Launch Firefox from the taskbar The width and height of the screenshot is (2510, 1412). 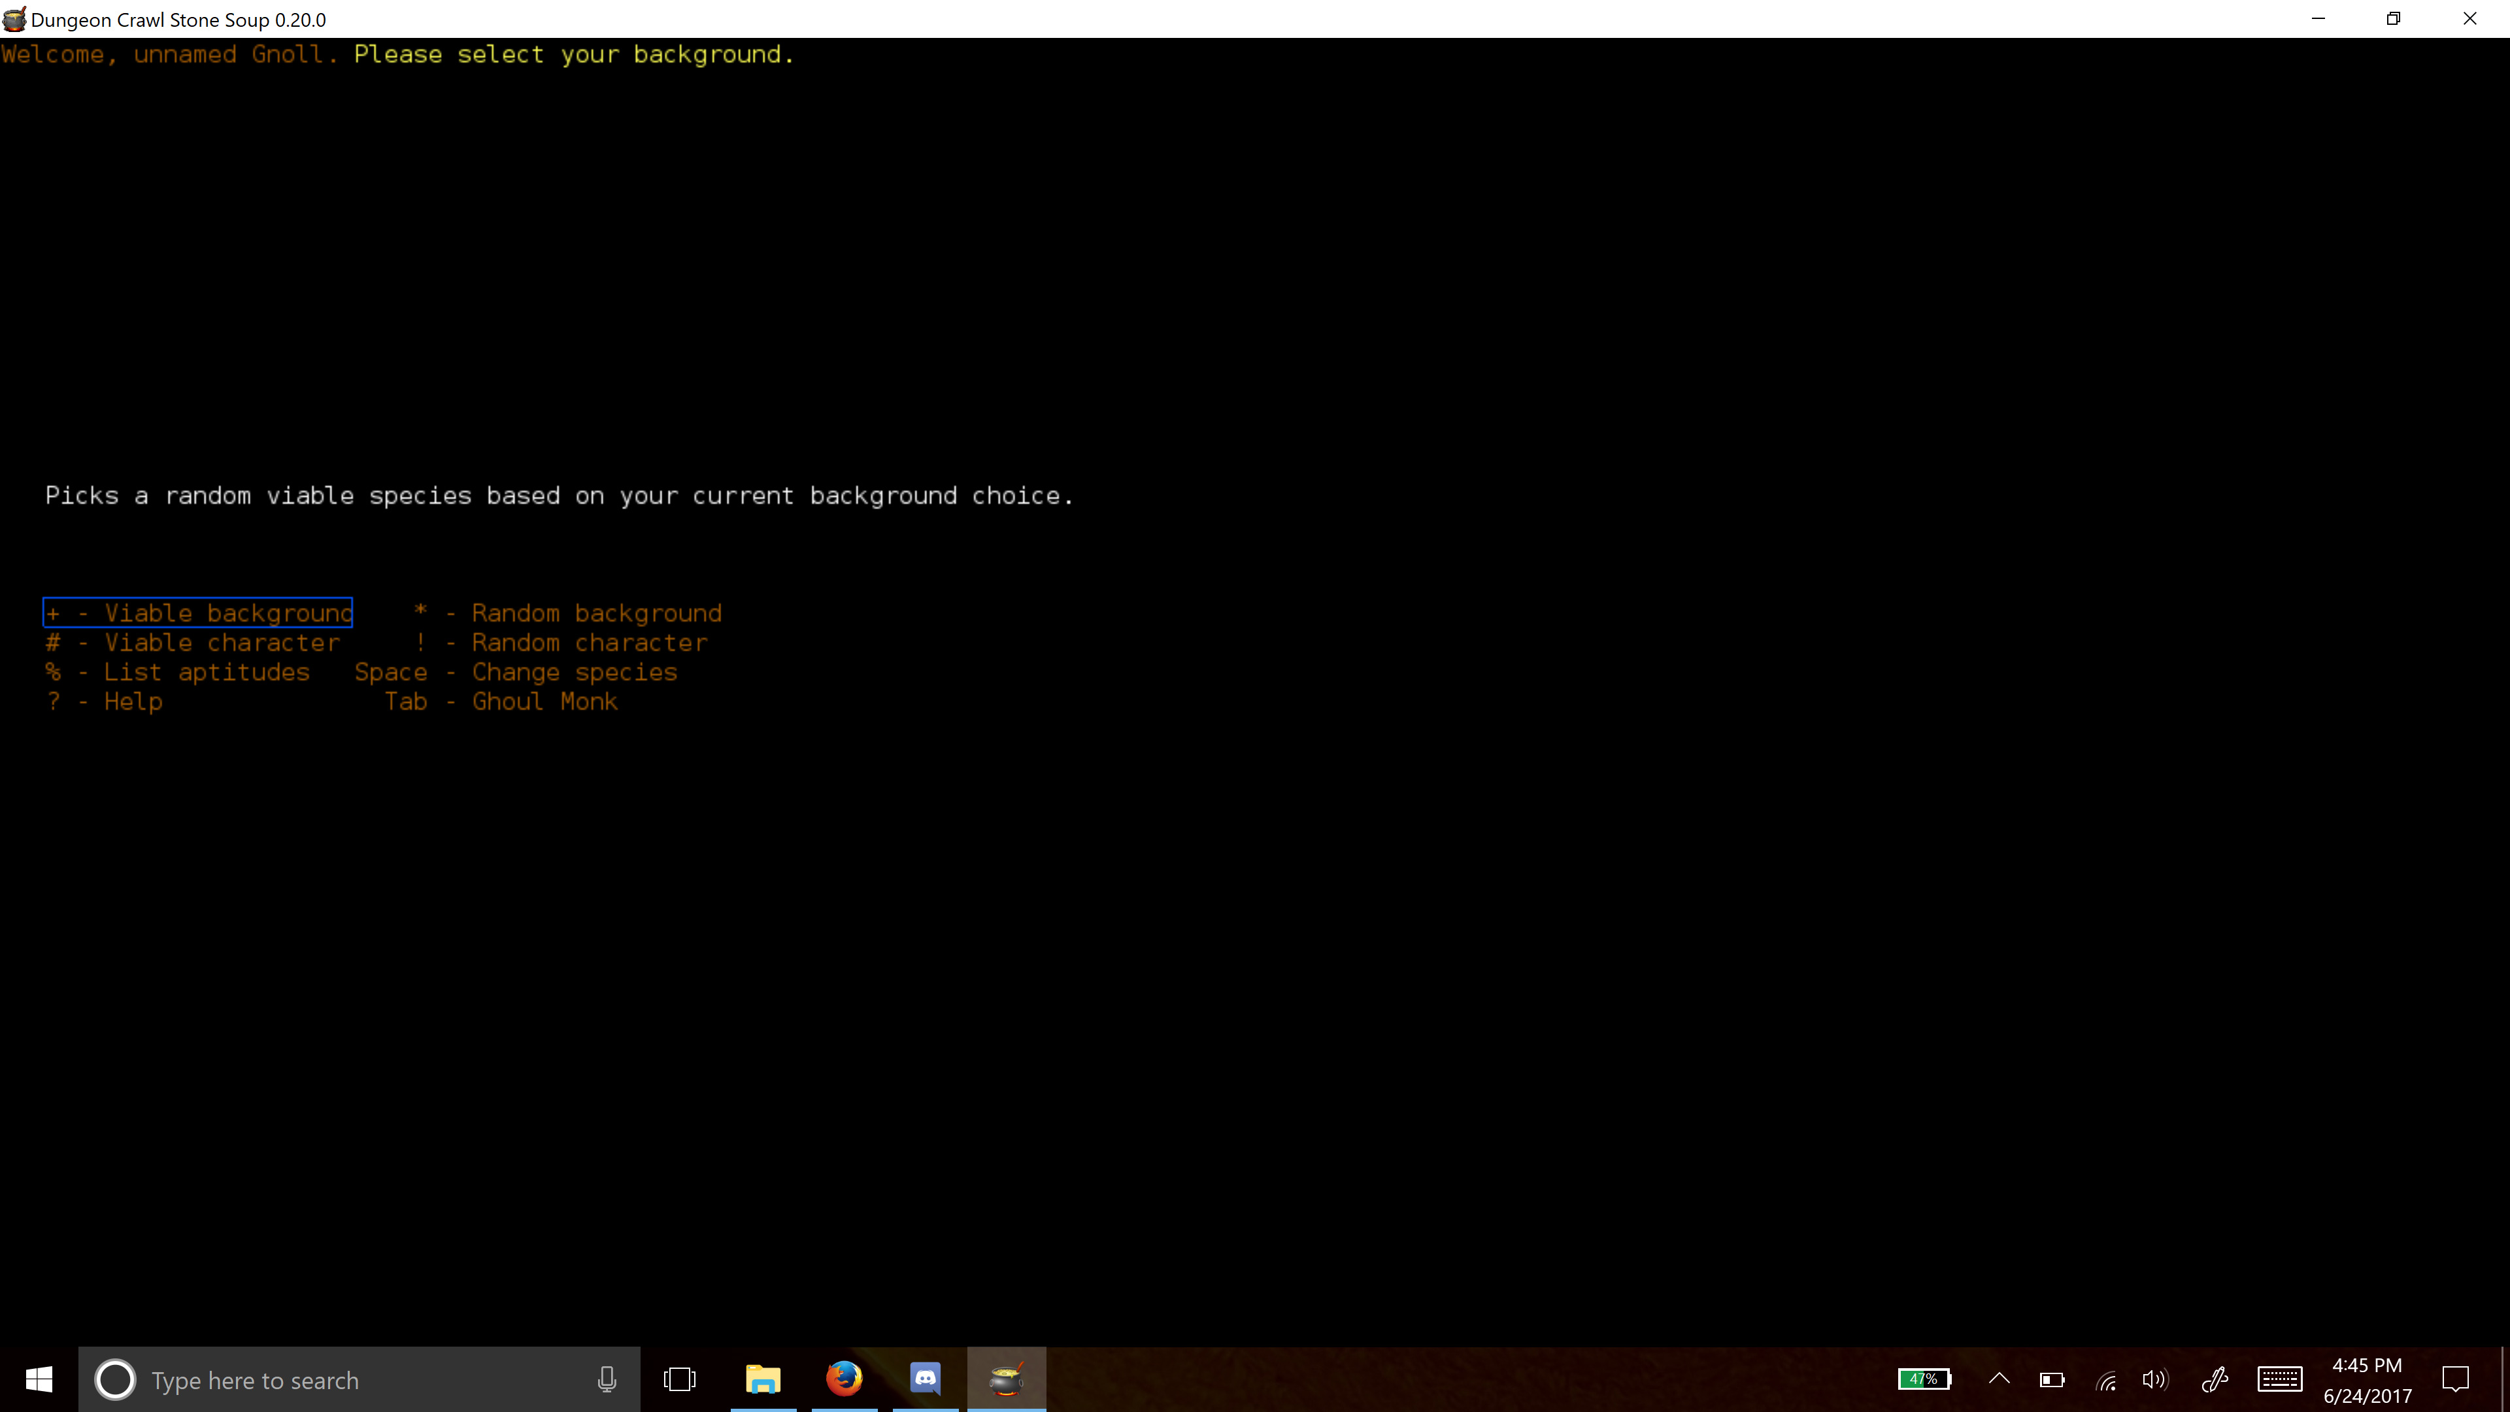coord(844,1380)
